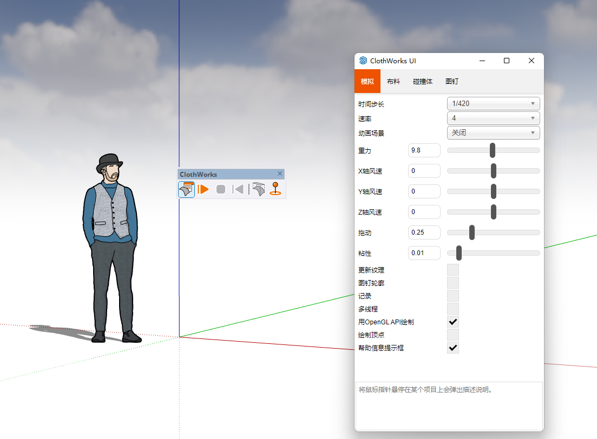Expand the 速率 dropdown set to 4
Screen dimensions: 597x439
[x=493, y=118]
